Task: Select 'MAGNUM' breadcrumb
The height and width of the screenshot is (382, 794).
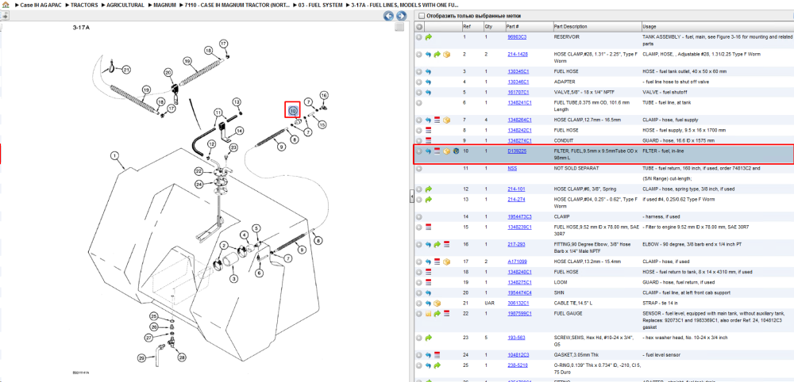Action: point(164,5)
